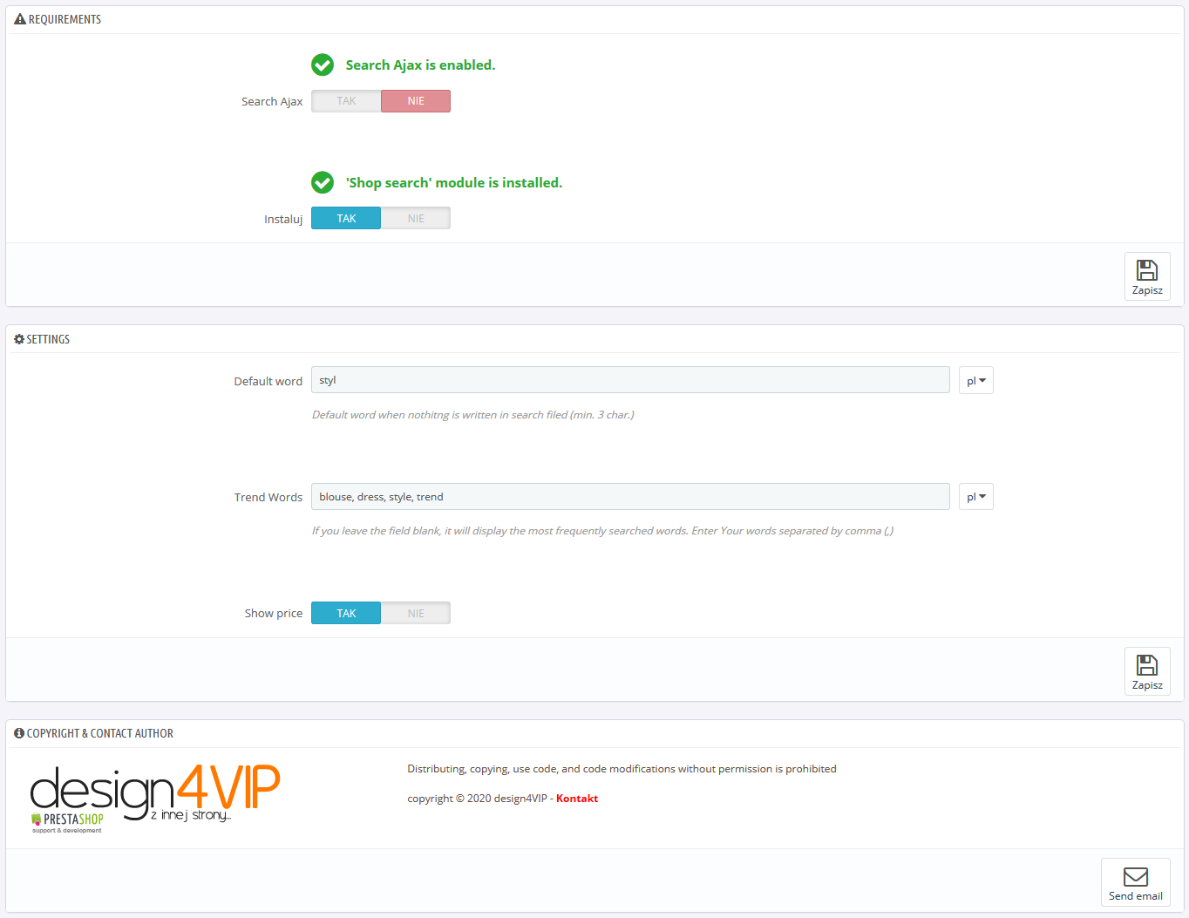Click the design4VIP logo image
The image size is (1189, 918).
coord(155,798)
